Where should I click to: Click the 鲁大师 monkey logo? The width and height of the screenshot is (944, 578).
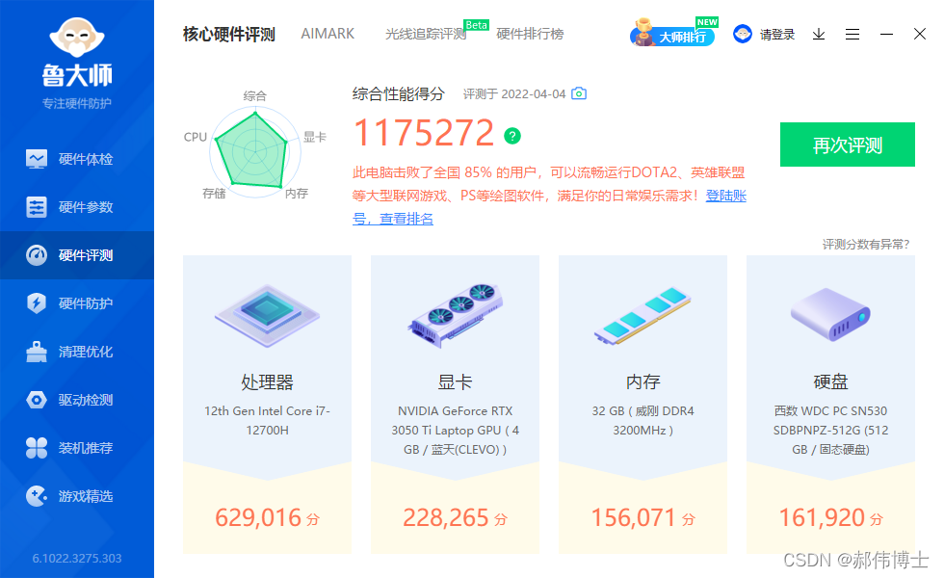click(x=77, y=38)
